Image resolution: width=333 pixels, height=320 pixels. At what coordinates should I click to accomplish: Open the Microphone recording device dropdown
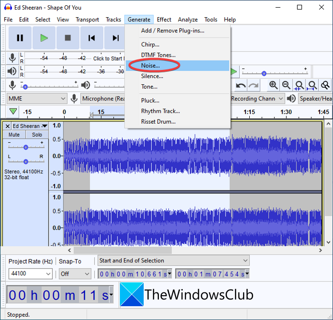click(x=103, y=99)
